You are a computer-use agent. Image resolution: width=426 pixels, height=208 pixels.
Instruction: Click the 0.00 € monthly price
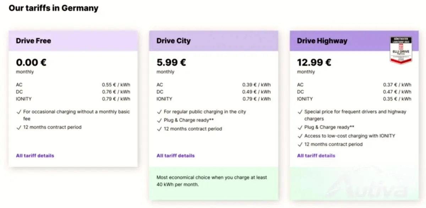pyautogui.click(x=31, y=63)
